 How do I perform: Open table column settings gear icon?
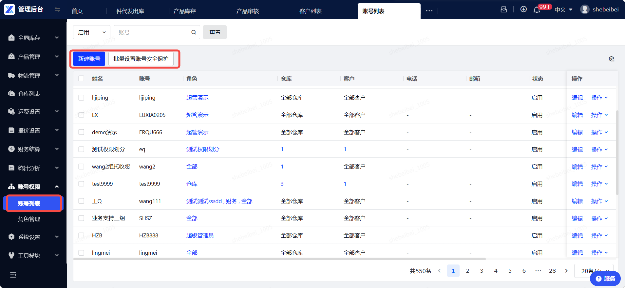click(612, 59)
